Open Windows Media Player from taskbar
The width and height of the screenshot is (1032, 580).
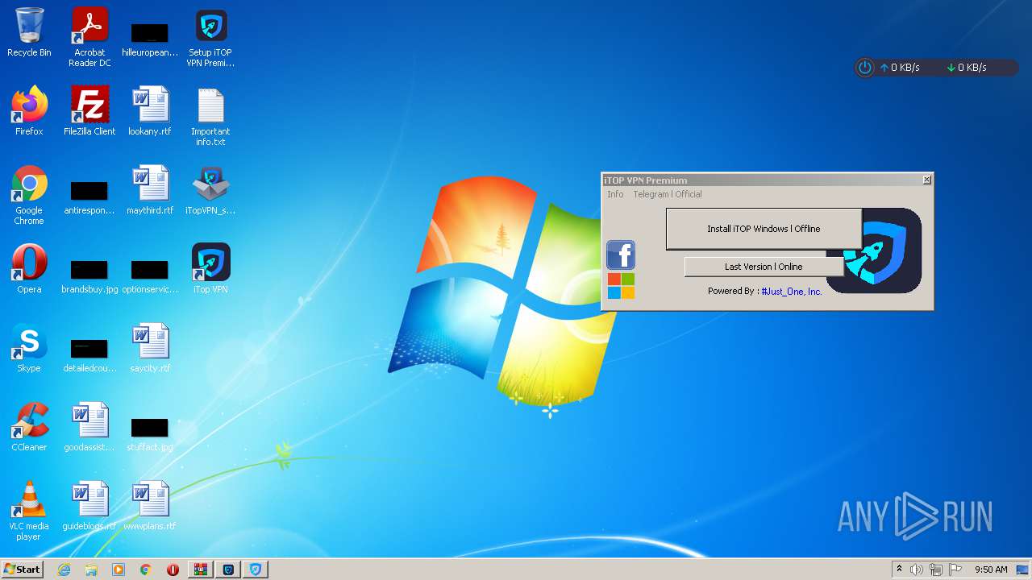(119, 570)
